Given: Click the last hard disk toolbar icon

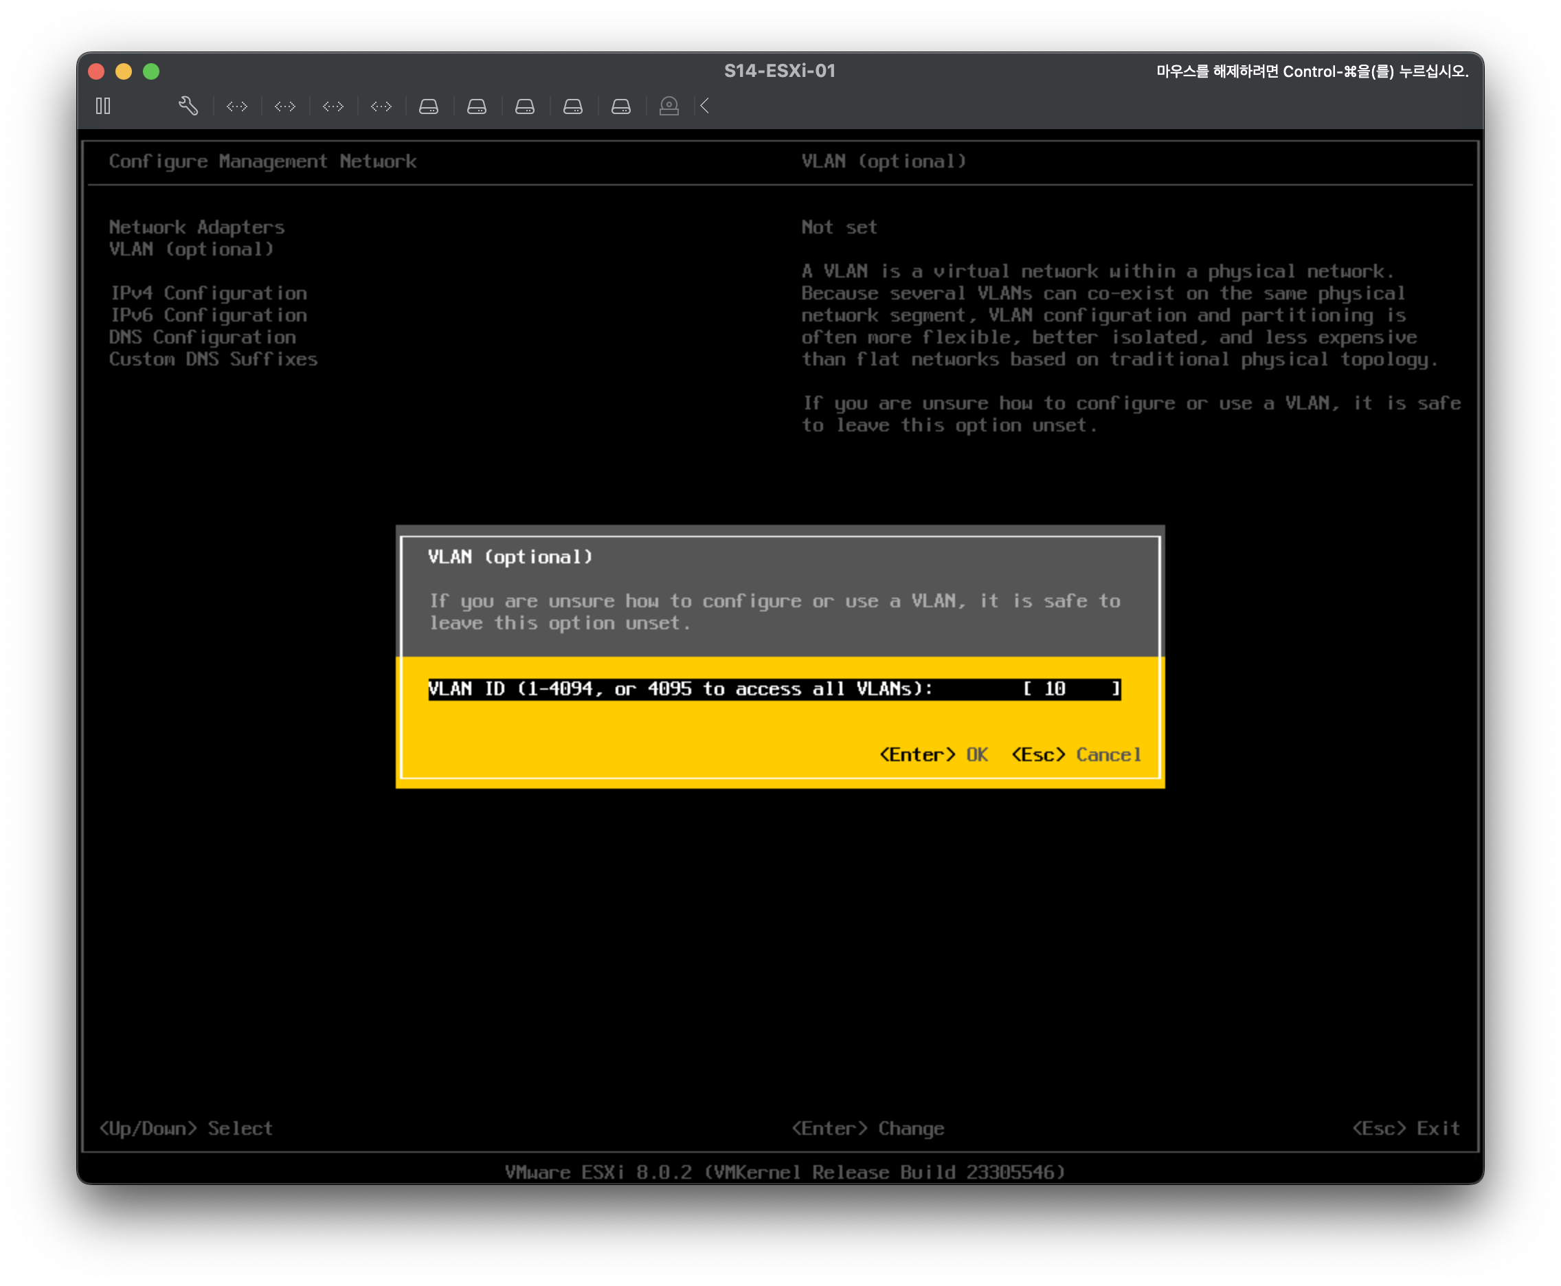Looking at the screenshot, I should click(621, 106).
